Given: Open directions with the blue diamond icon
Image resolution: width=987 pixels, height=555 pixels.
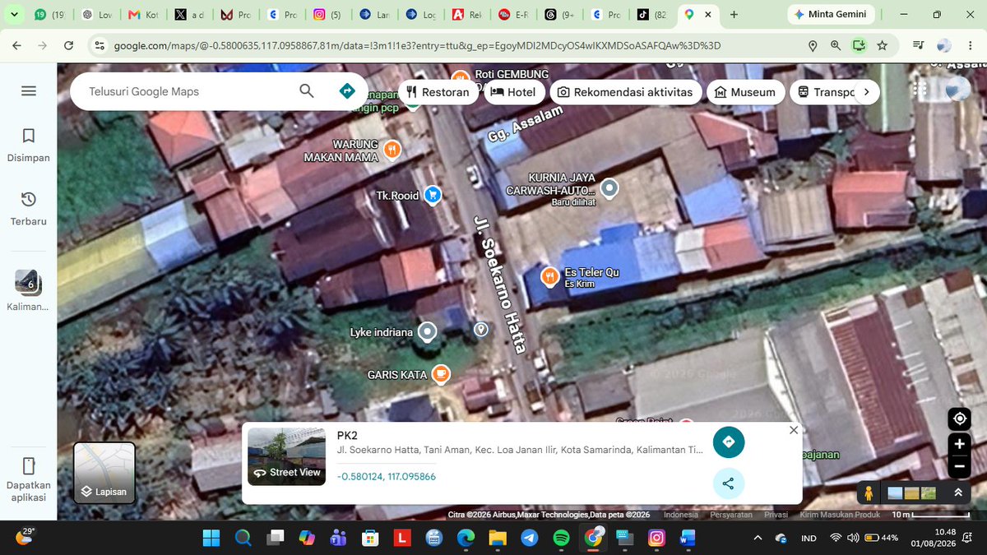Looking at the screenshot, I should tap(347, 91).
